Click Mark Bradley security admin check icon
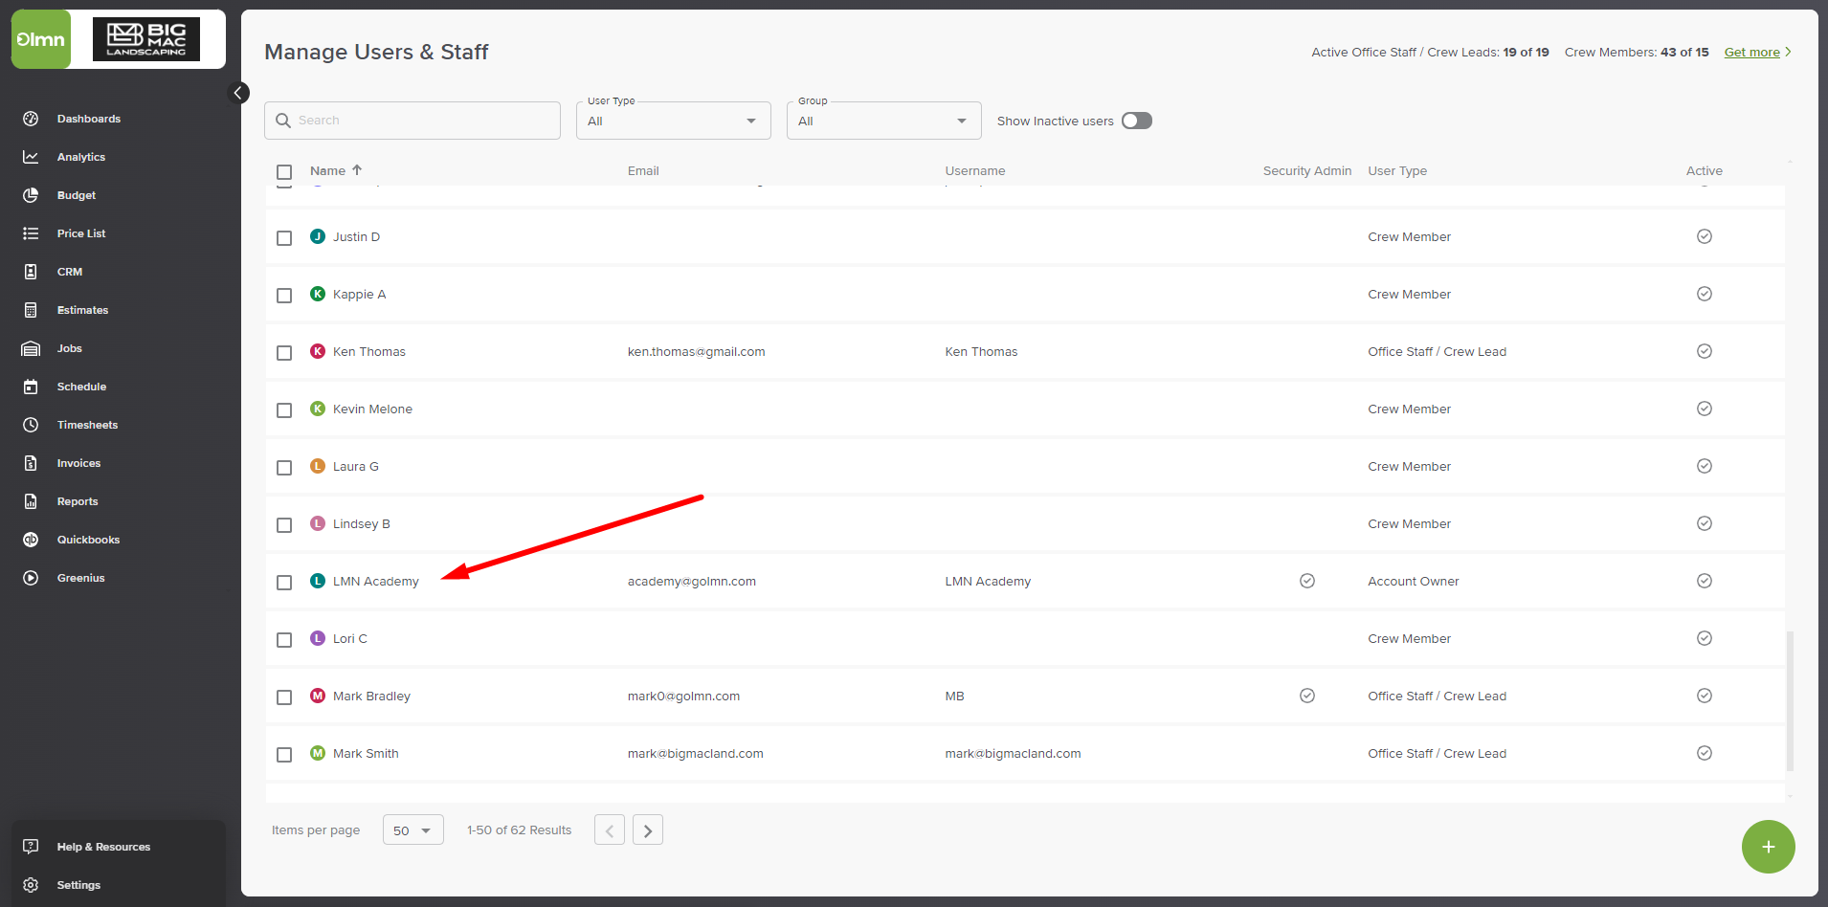 1307,696
